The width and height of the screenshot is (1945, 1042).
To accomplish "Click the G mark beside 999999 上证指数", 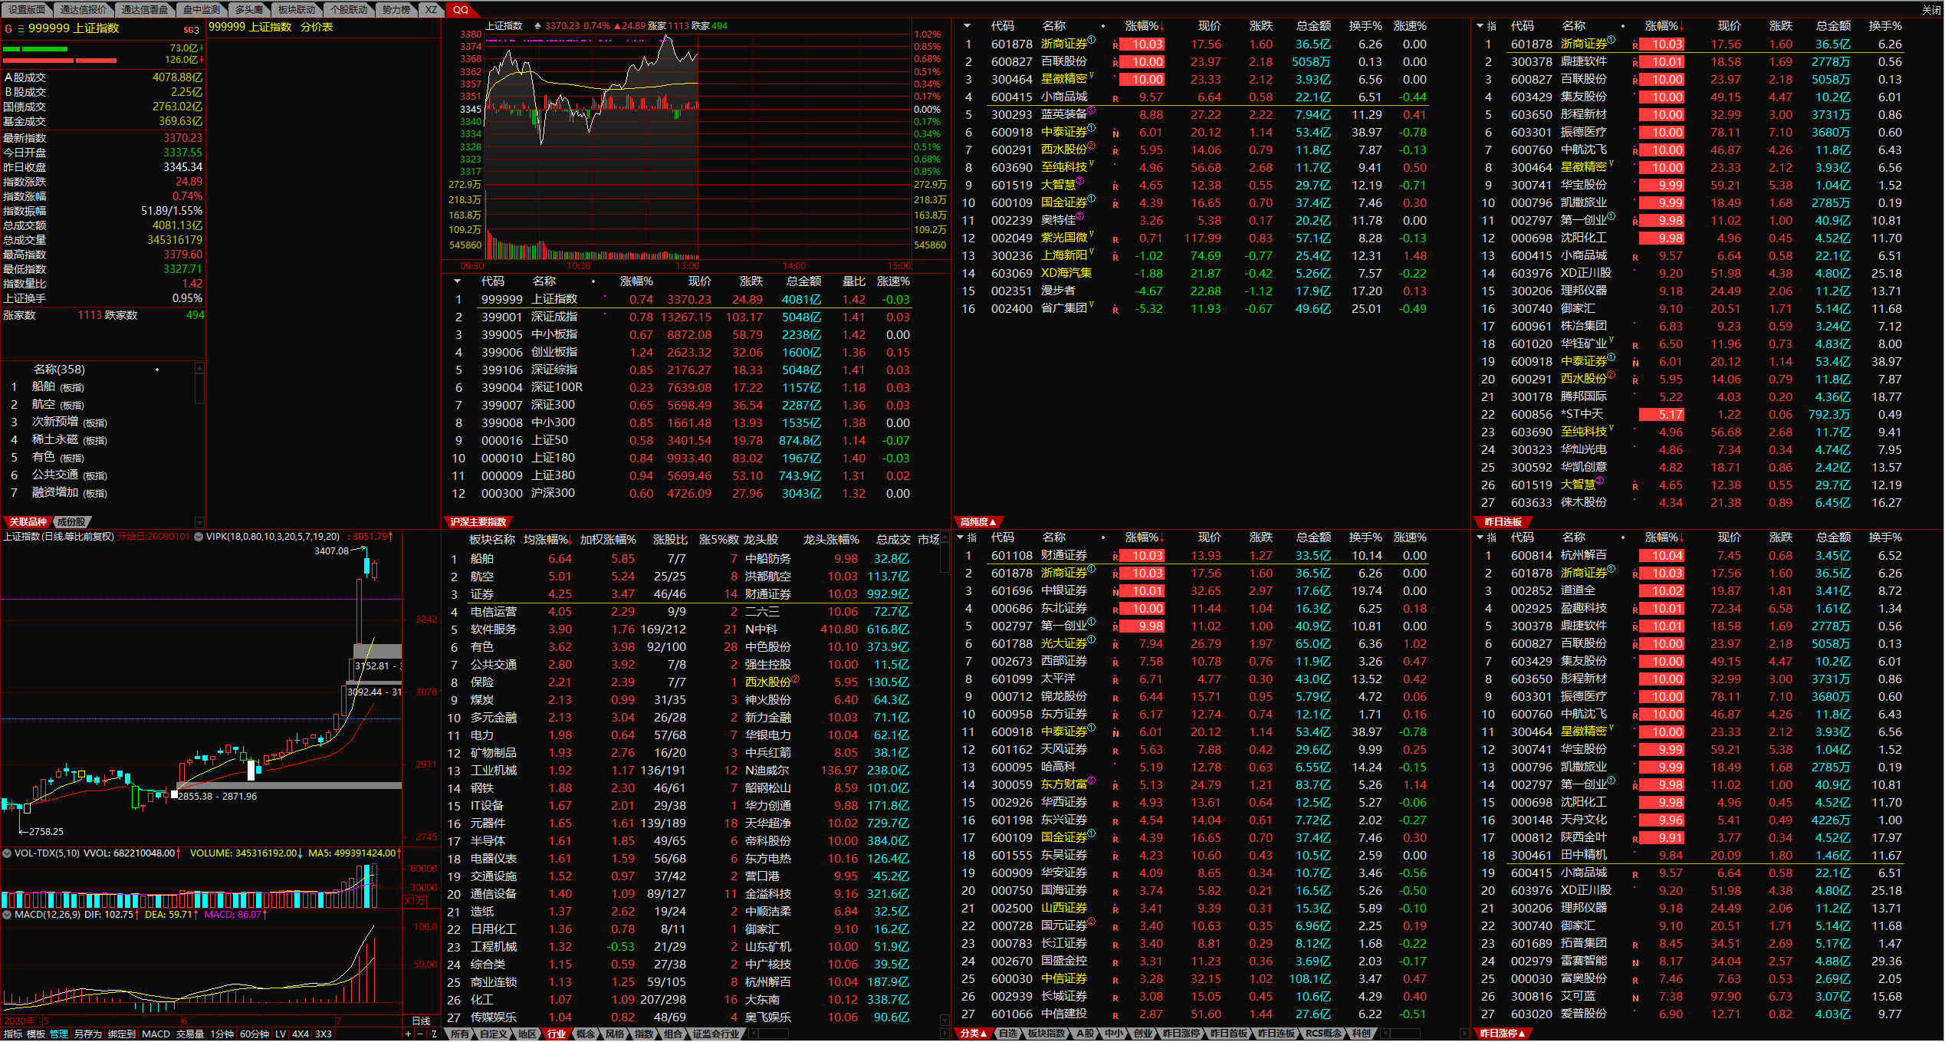I will [x=8, y=28].
